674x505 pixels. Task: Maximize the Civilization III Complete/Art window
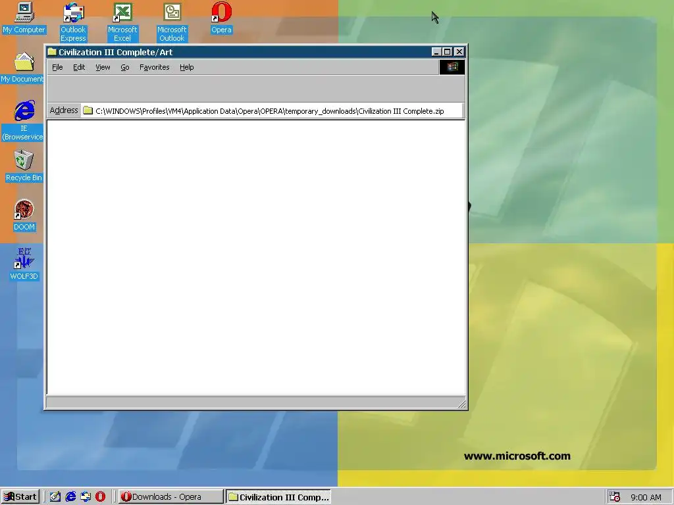(447, 52)
